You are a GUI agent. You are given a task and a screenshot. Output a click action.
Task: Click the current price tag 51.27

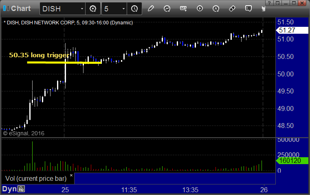[x=292, y=30]
